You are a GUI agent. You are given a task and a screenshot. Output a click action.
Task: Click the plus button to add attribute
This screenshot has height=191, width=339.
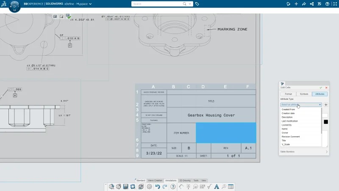pos(325,104)
